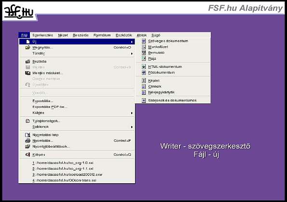The image size is (287, 202).
Task: Choose Bezárás menu entry
Action: (x=77, y=62)
